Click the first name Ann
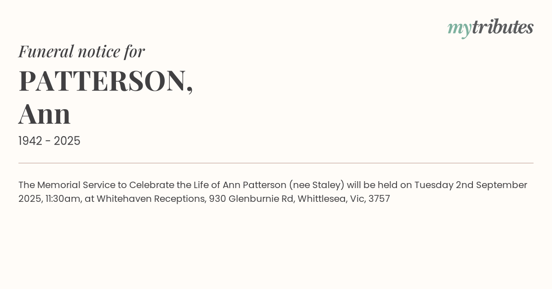This screenshot has width=552, height=289. coord(45,114)
